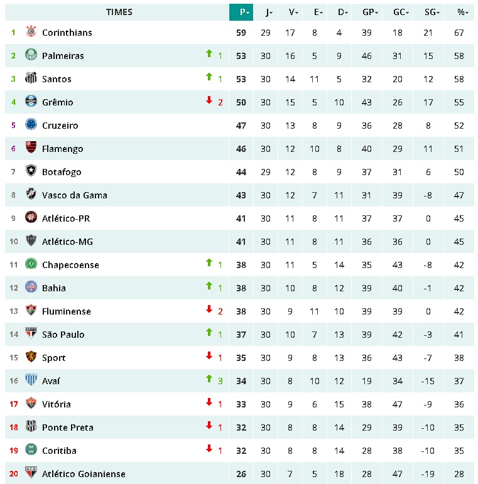Sort table by the P points column
This screenshot has height=484, width=478.
[x=244, y=12]
